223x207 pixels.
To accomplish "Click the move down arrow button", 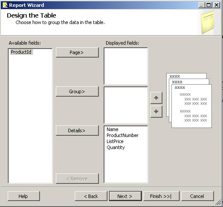I will (156, 112).
